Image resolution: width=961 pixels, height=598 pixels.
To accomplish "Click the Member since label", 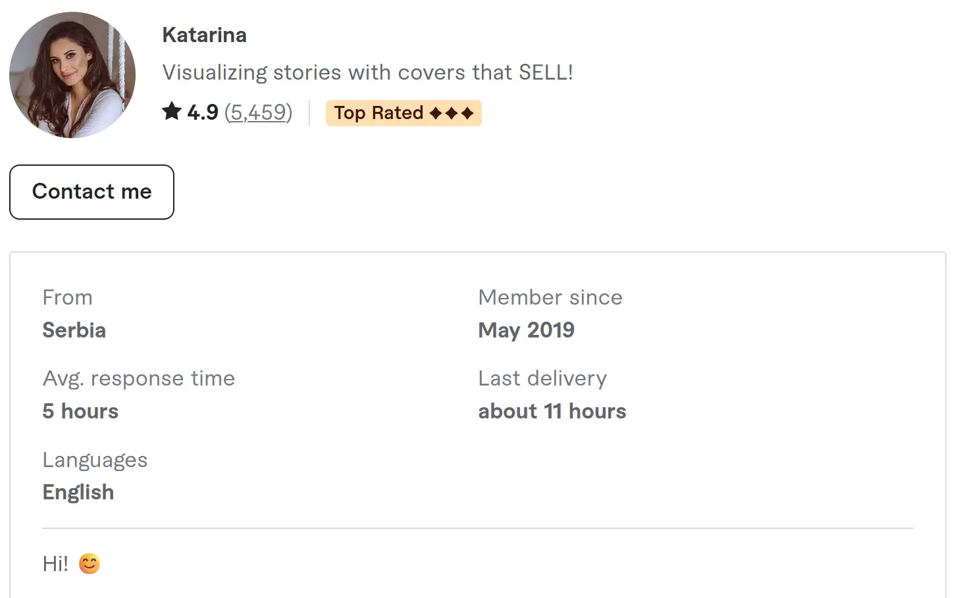I will click(x=550, y=297).
